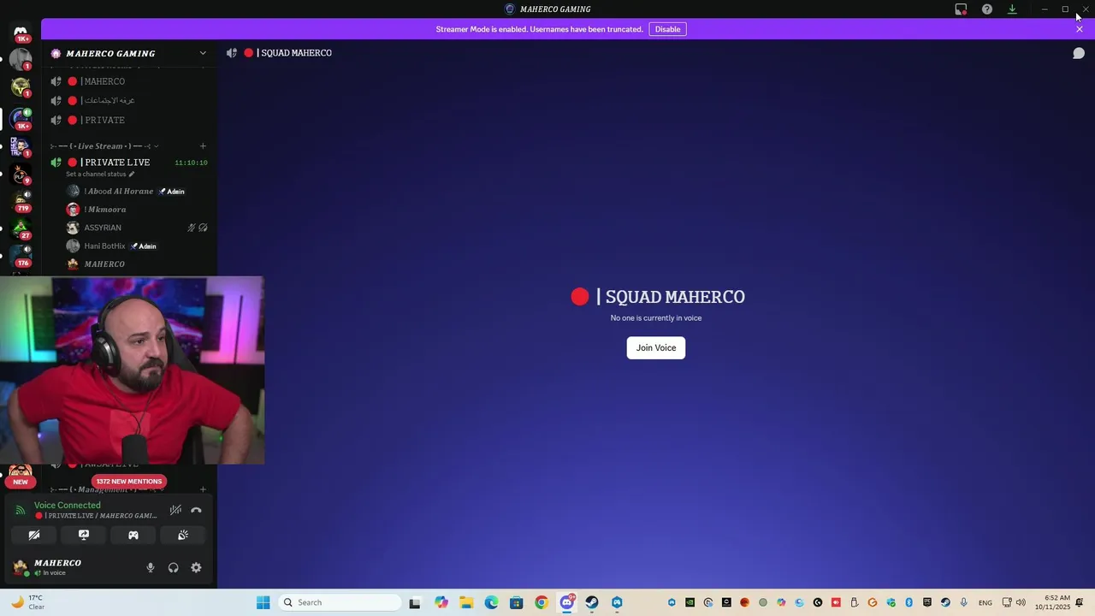Click the green download update icon
Viewport: 1095px width, 616px height.
[1012, 9]
